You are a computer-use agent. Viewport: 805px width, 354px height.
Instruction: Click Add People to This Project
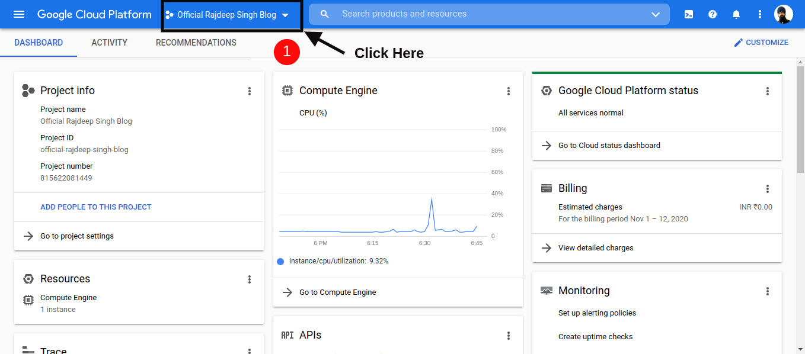click(96, 207)
